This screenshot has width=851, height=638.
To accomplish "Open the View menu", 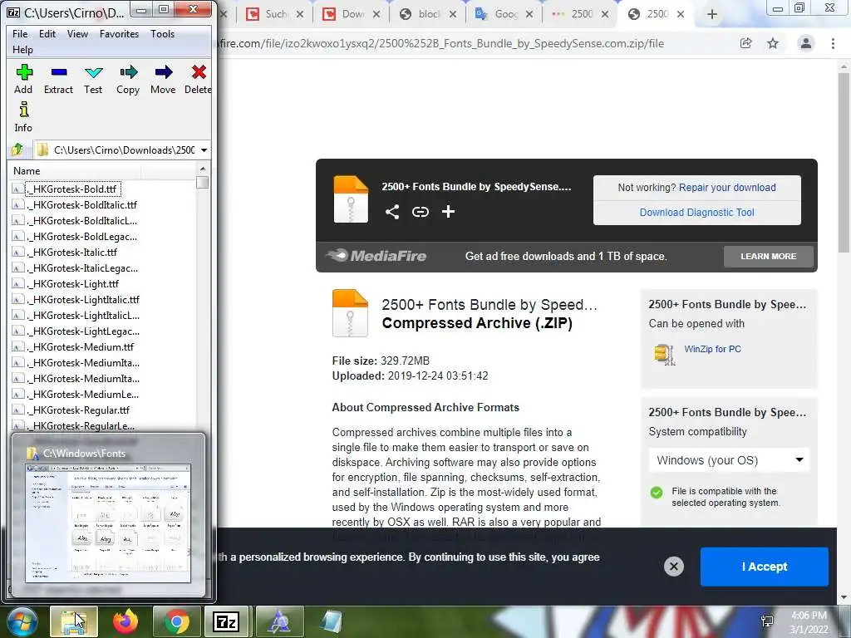I will pos(77,33).
